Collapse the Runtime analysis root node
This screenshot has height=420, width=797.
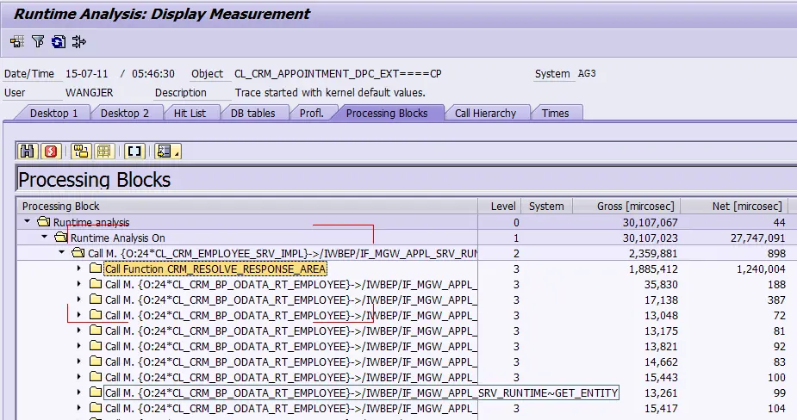(x=28, y=222)
